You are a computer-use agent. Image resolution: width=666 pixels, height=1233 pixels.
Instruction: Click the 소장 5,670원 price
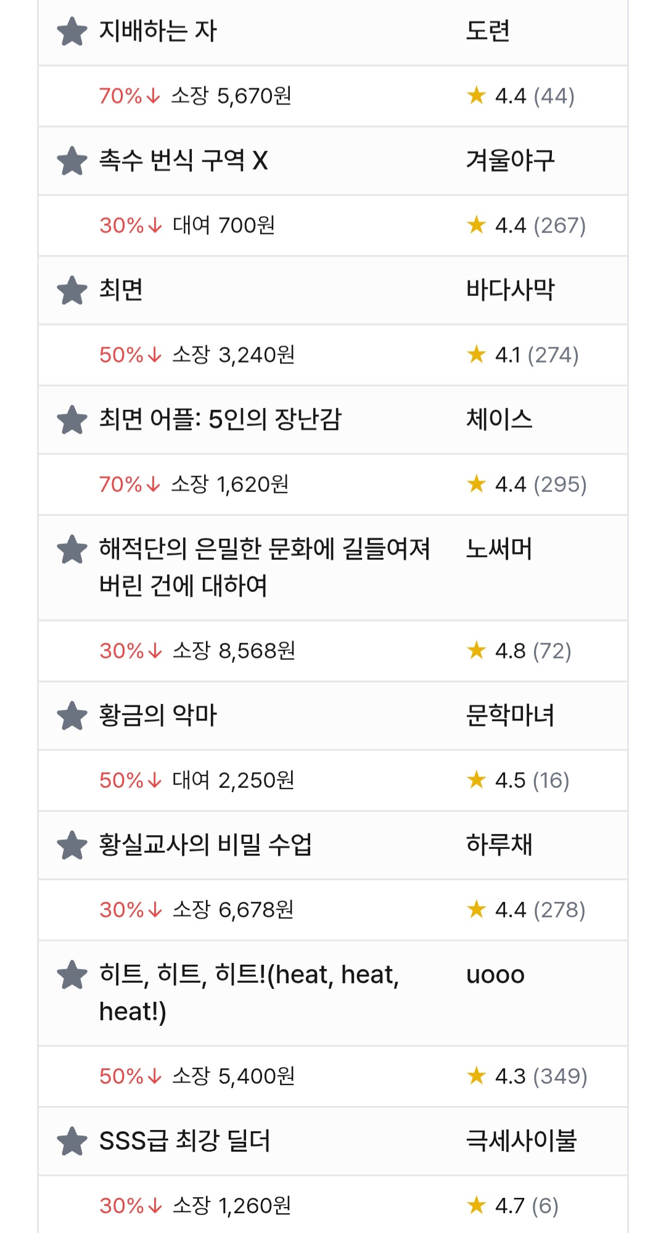[x=231, y=96]
